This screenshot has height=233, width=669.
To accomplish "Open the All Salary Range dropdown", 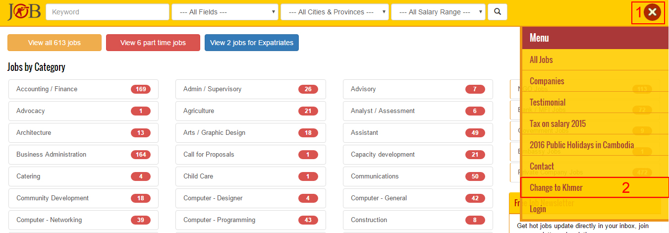I will pos(438,12).
